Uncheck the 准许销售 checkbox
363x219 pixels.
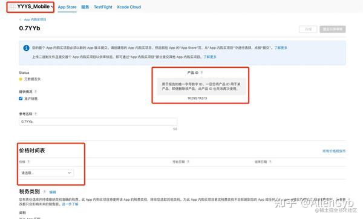[21, 99]
